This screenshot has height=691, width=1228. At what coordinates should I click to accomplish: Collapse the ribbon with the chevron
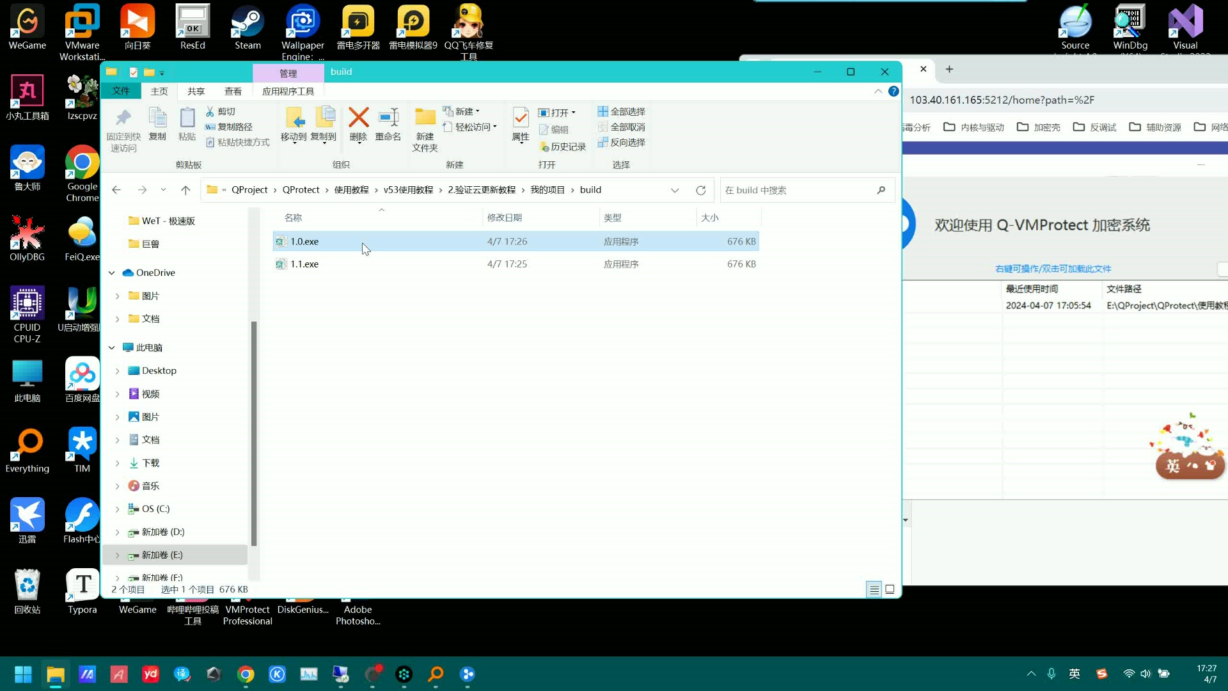coord(878,91)
